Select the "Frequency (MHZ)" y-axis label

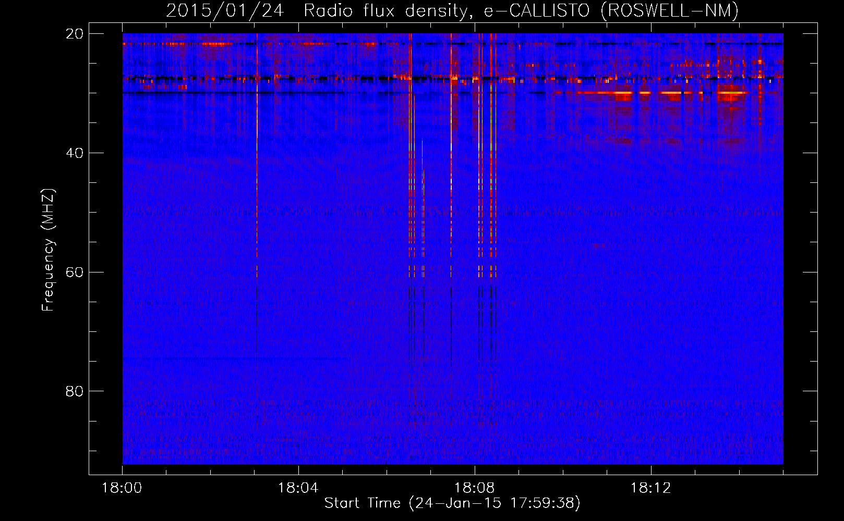(x=48, y=250)
